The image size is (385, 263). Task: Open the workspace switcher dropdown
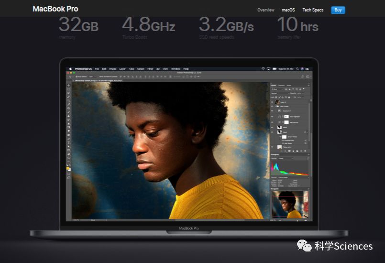coord(308,77)
